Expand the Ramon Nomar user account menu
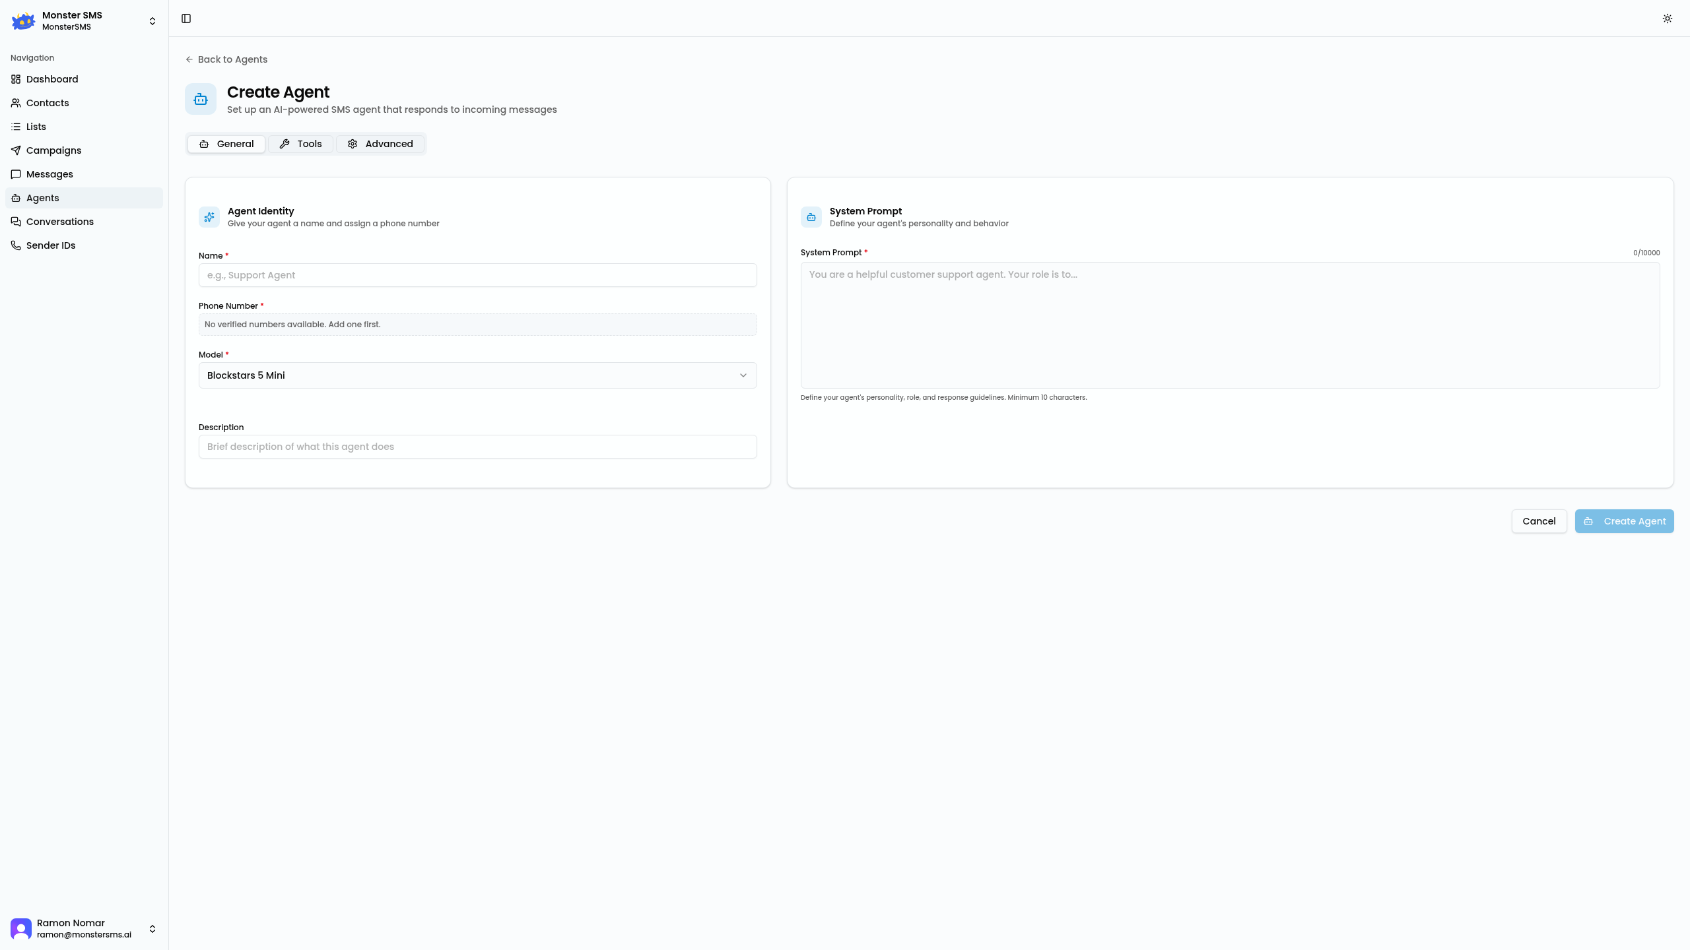 152,929
